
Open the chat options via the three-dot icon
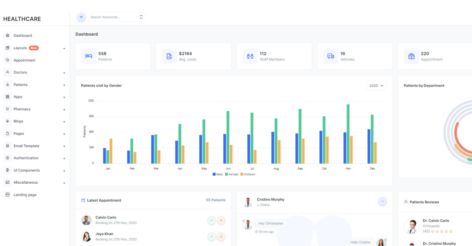[382, 201]
